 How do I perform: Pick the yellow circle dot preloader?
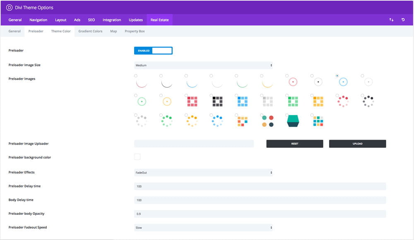coord(167,102)
